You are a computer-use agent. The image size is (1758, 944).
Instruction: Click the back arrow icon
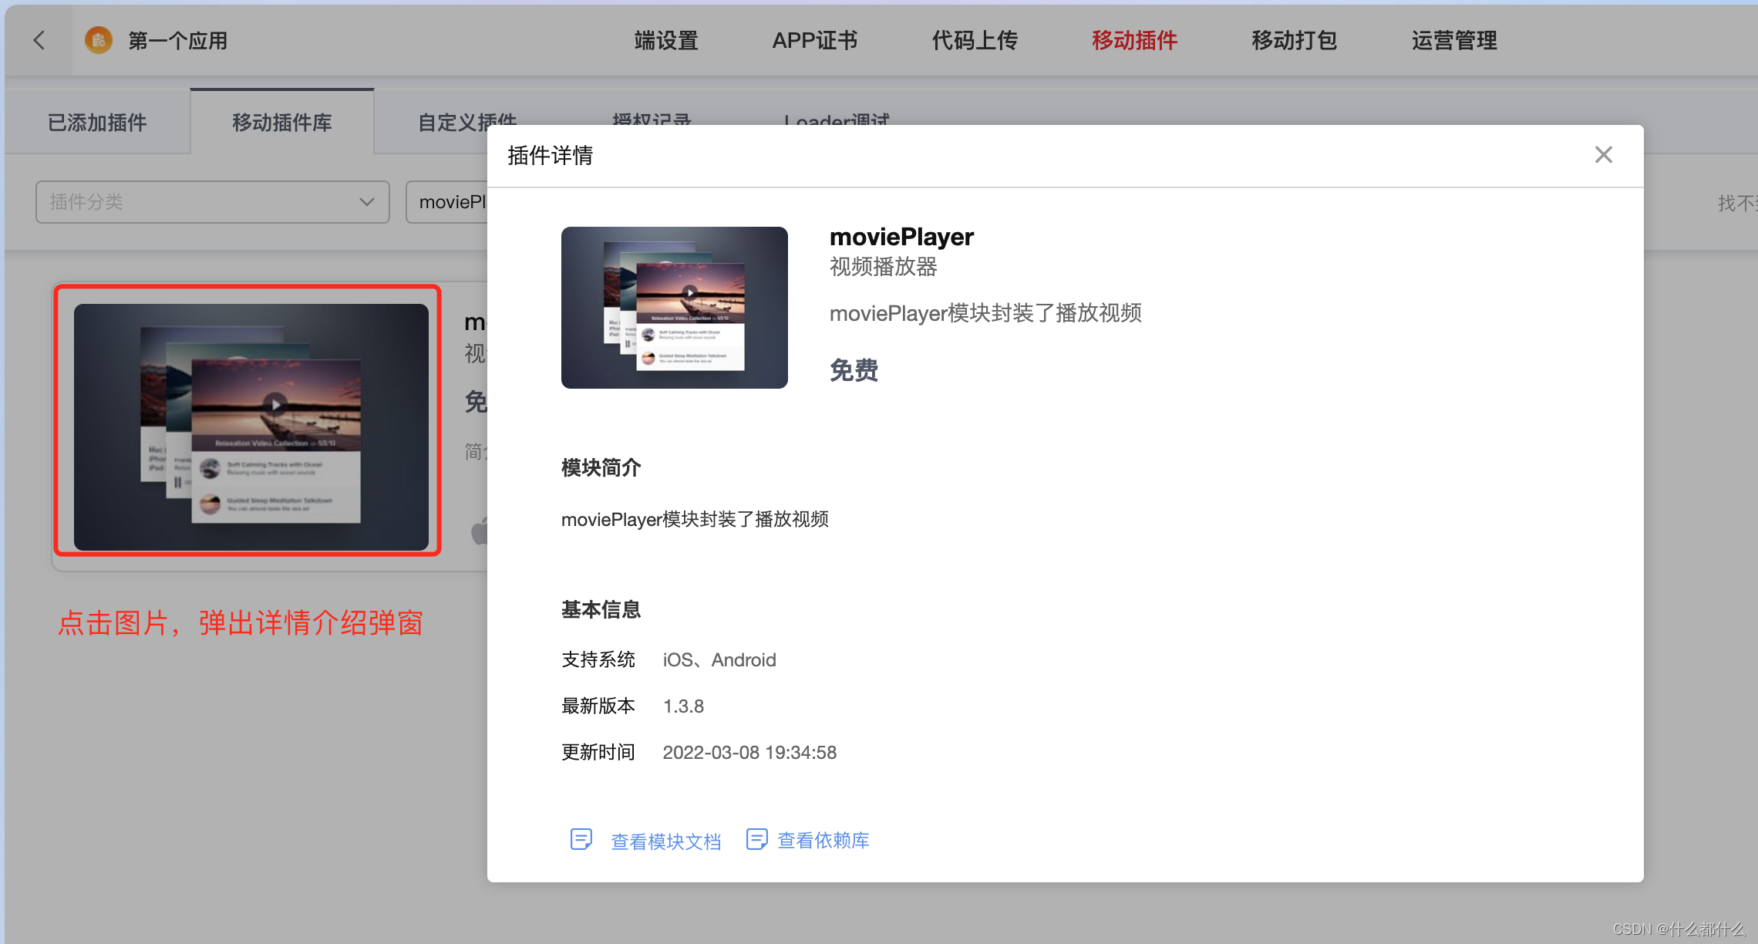pyautogui.click(x=39, y=40)
